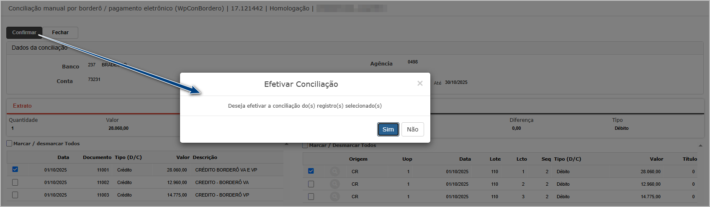Click the Confirmar button
710x207 pixels.
pyautogui.click(x=24, y=33)
